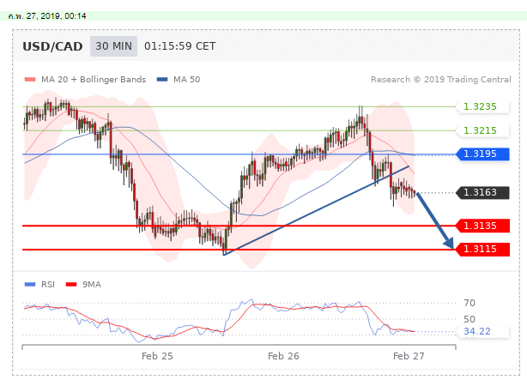Click the 30 MIN timeframe button

(x=113, y=46)
